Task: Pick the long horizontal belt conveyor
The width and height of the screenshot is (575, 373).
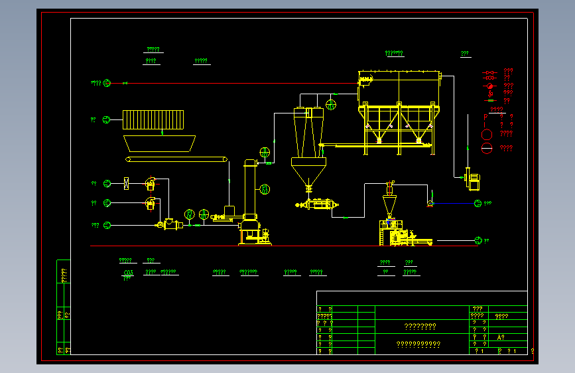Action: coord(176,159)
